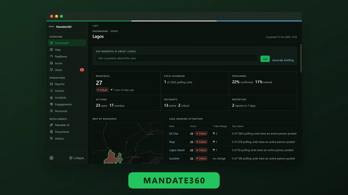Click the History clock icon
This screenshot has width=348, height=195.
click(51, 138)
